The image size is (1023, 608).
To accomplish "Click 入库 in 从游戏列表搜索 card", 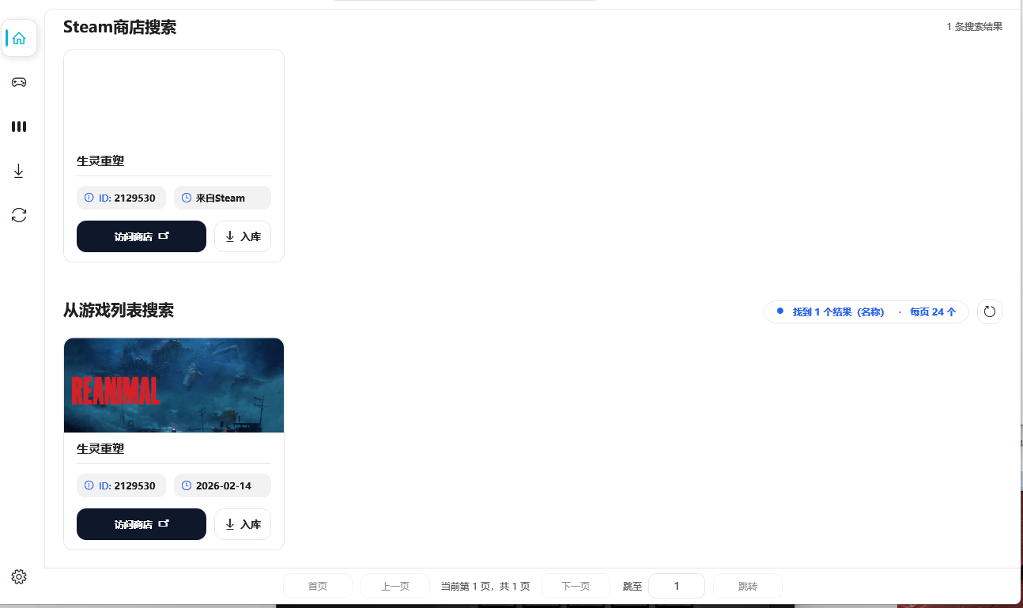I will pyautogui.click(x=243, y=524).
